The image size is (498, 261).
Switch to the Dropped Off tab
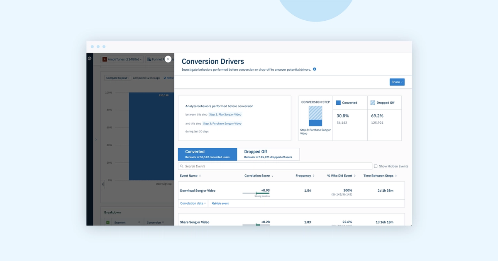tap(268, 154)
